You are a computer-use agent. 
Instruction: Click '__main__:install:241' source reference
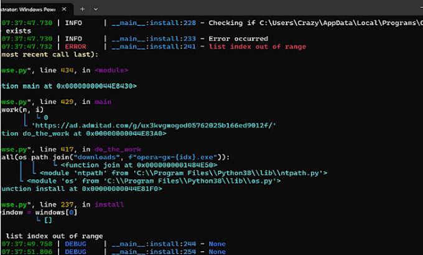(x=154, y=47)
